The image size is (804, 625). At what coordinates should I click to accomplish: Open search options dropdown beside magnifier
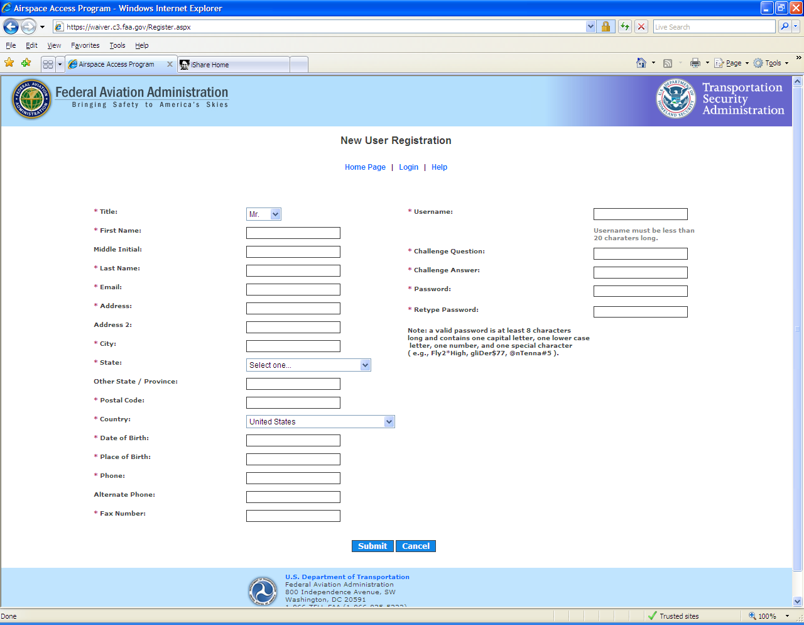tap(796, 26)
